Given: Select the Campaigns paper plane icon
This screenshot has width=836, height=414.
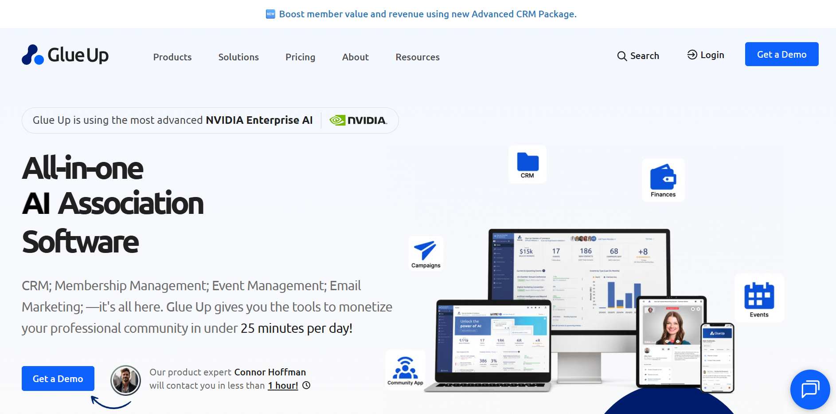Looking at the screenshot, I should click(x=425, y=250).
